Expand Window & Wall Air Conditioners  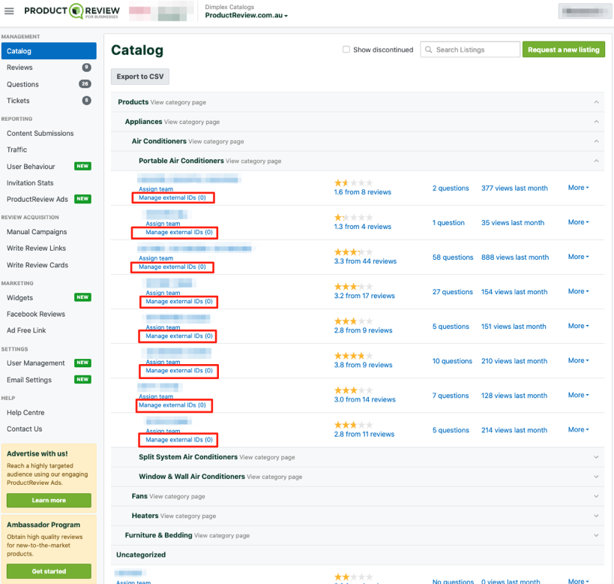[596, 477]
